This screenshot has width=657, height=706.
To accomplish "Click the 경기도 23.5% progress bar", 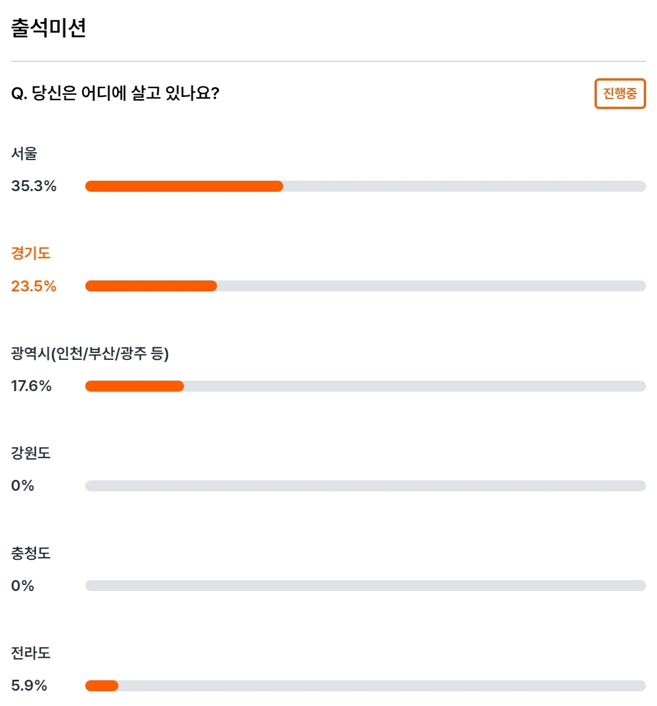I will click(x=365, y=286).
